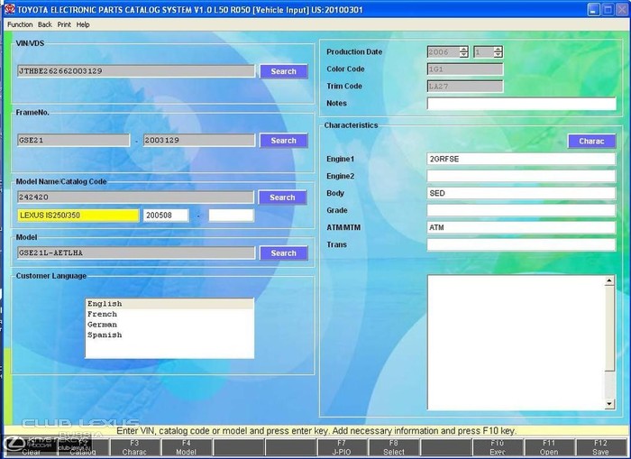Click the F4 Model function key button
631x459 pixels.
pos(187,448)
